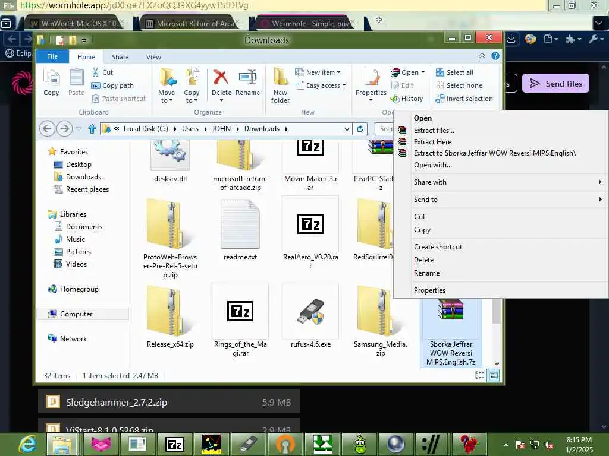Collapse the Explorer ribbon chevron
Viewport: 609px width, 456px height.
click(x=482, y=56)
